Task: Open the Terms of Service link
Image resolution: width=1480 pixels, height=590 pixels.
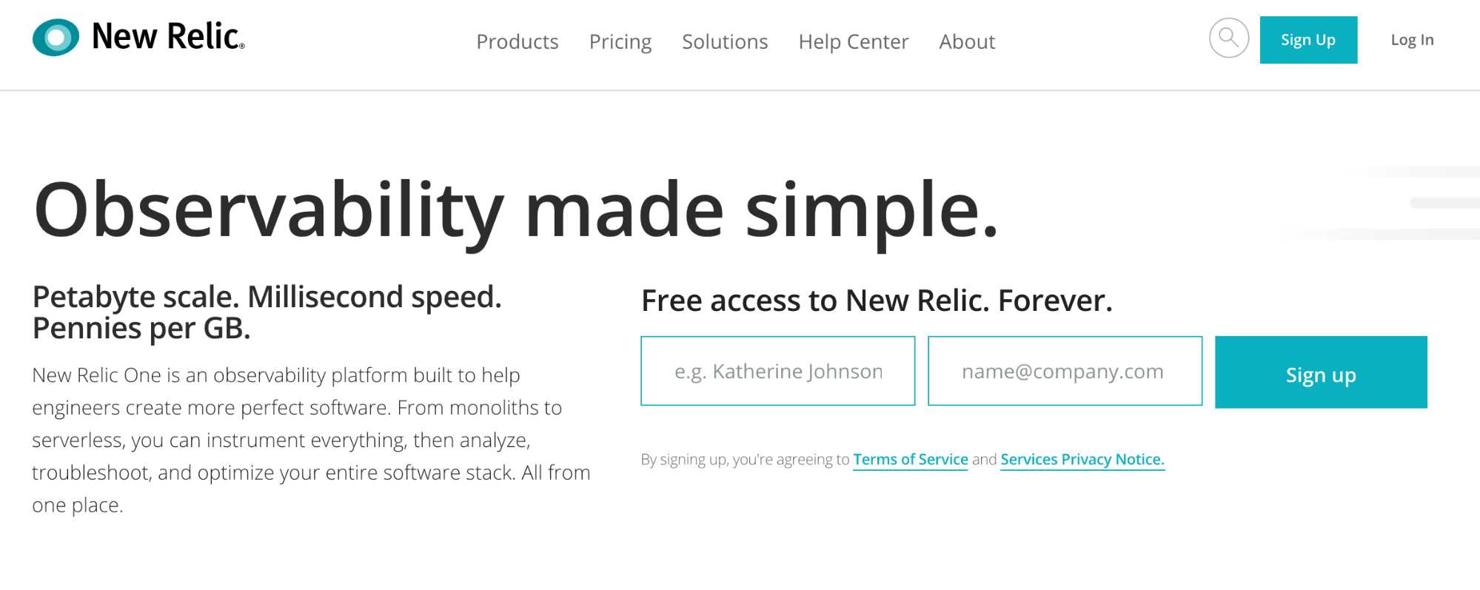Action: click(910, 460)
